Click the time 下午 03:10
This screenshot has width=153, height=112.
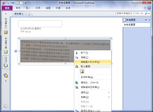click(25, 32)
